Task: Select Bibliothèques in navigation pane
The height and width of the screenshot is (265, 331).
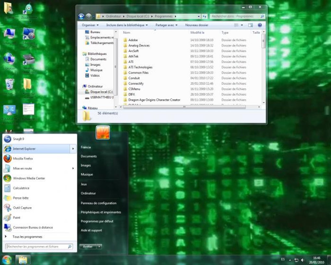Action: pyautogui.click(x=95, y=54)
